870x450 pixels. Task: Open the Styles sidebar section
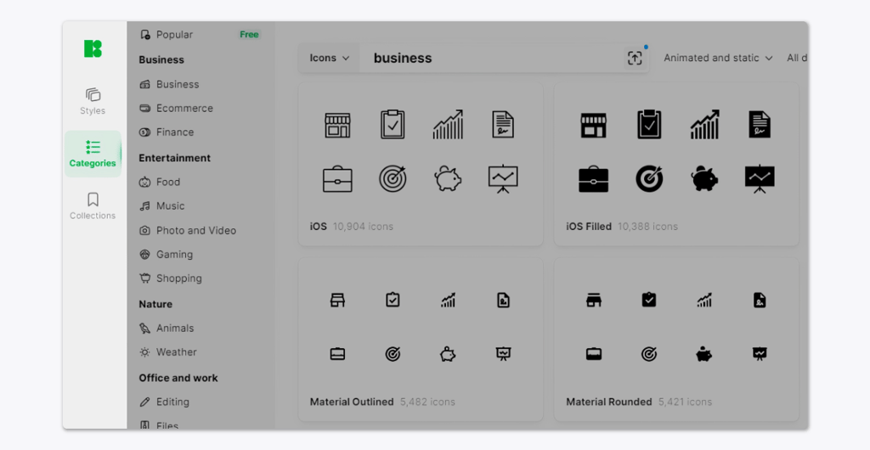tap(93, 101)
